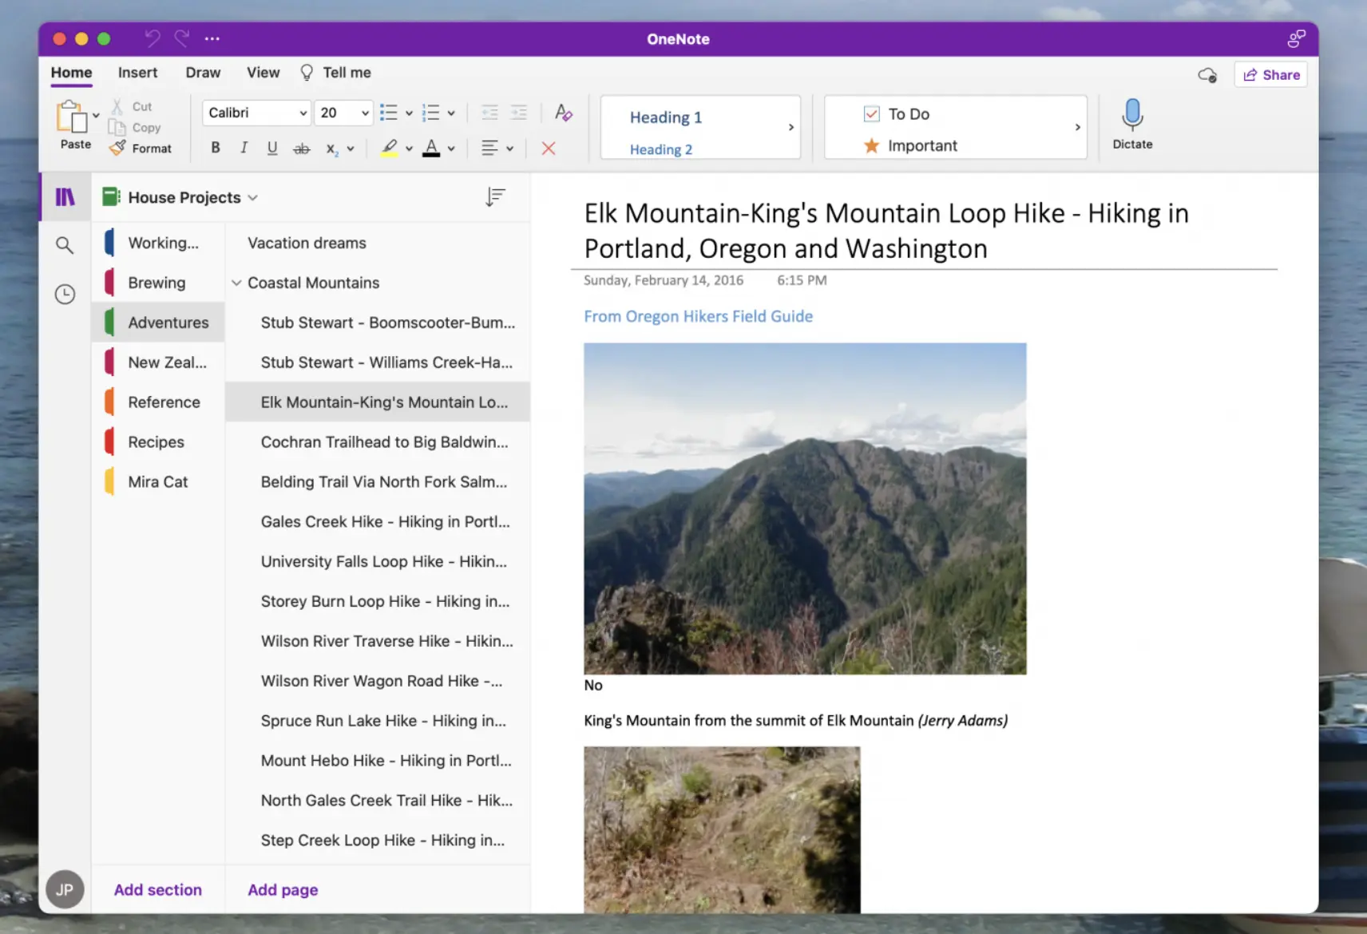
Task: Toggle subscript formatting
Action: pos(331,148)
